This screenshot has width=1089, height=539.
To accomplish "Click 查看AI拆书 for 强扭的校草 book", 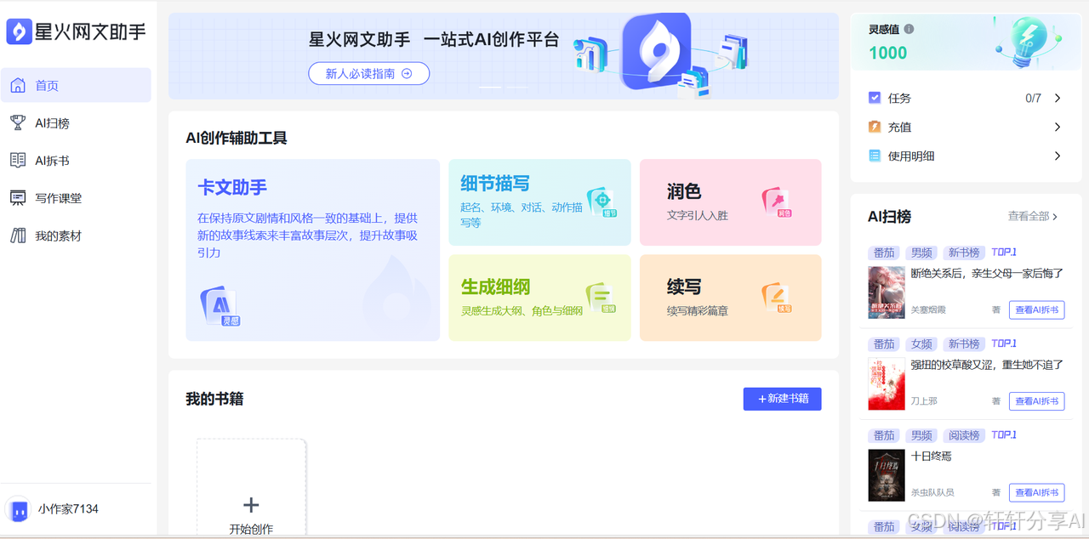I will [1036, 401].
